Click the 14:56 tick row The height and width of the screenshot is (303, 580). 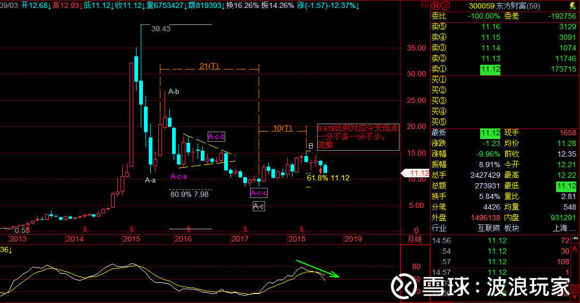[x=500, y=240]
